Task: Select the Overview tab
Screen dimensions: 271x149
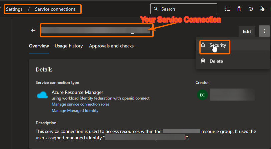Action: coord(39,46)
